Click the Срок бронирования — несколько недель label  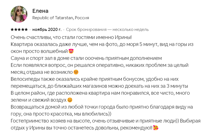point(107,30)
